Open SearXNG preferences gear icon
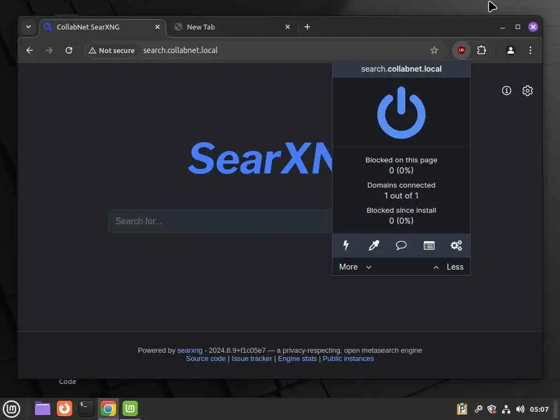Image resolution: width=560 pixels, height=420 pixels. tap(528, 91)
